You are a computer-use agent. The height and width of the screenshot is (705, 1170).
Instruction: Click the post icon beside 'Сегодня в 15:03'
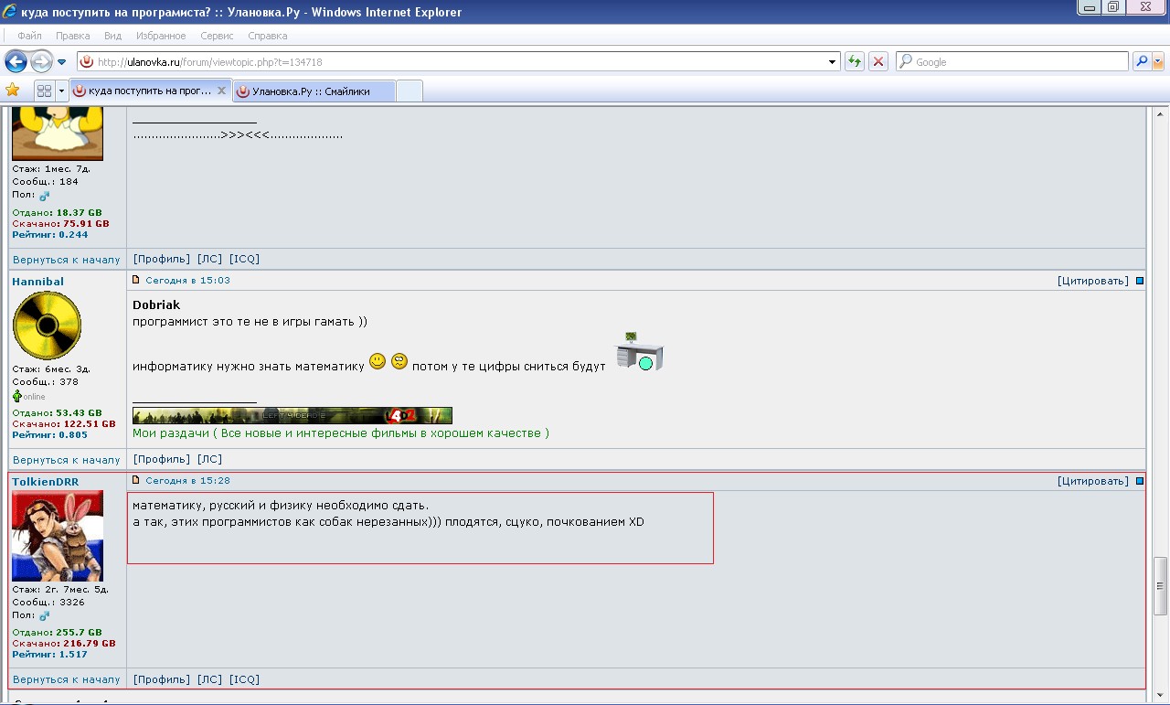137,280
